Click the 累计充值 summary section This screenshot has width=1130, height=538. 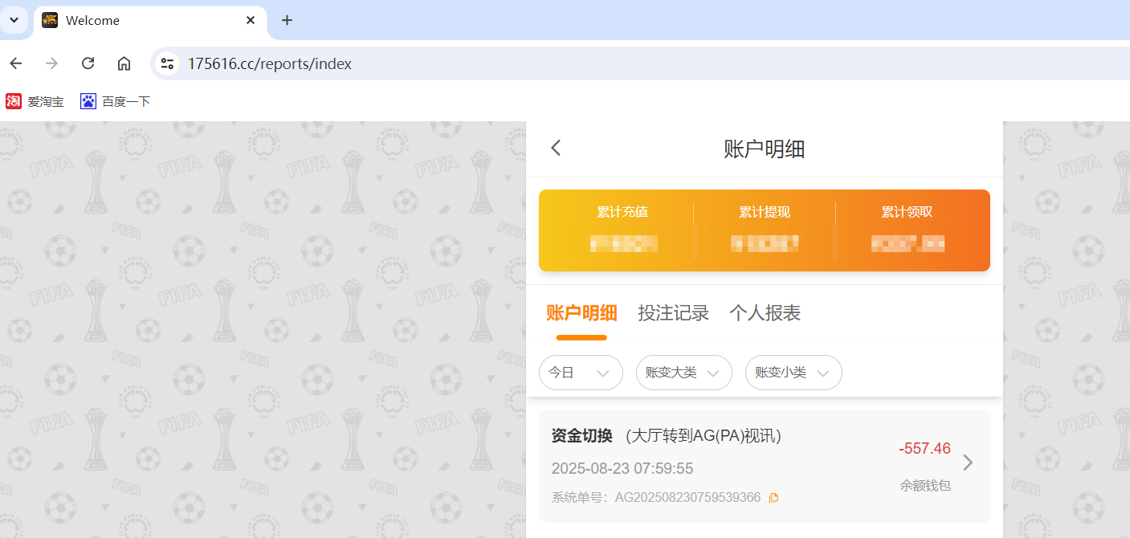[x=623, y=229]
